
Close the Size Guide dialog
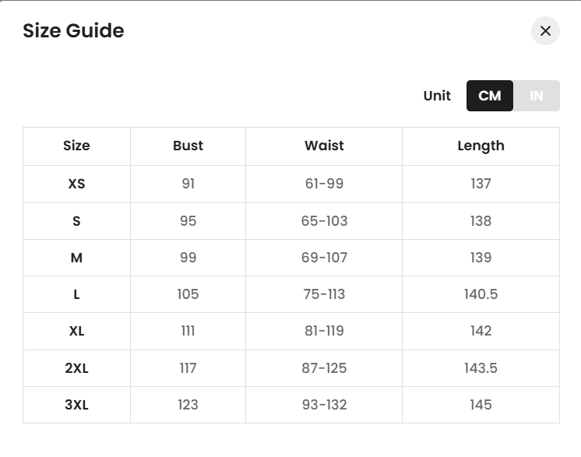pos(545,31)
